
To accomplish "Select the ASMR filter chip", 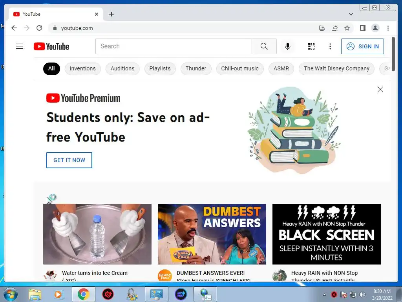I will coord(281,68).
